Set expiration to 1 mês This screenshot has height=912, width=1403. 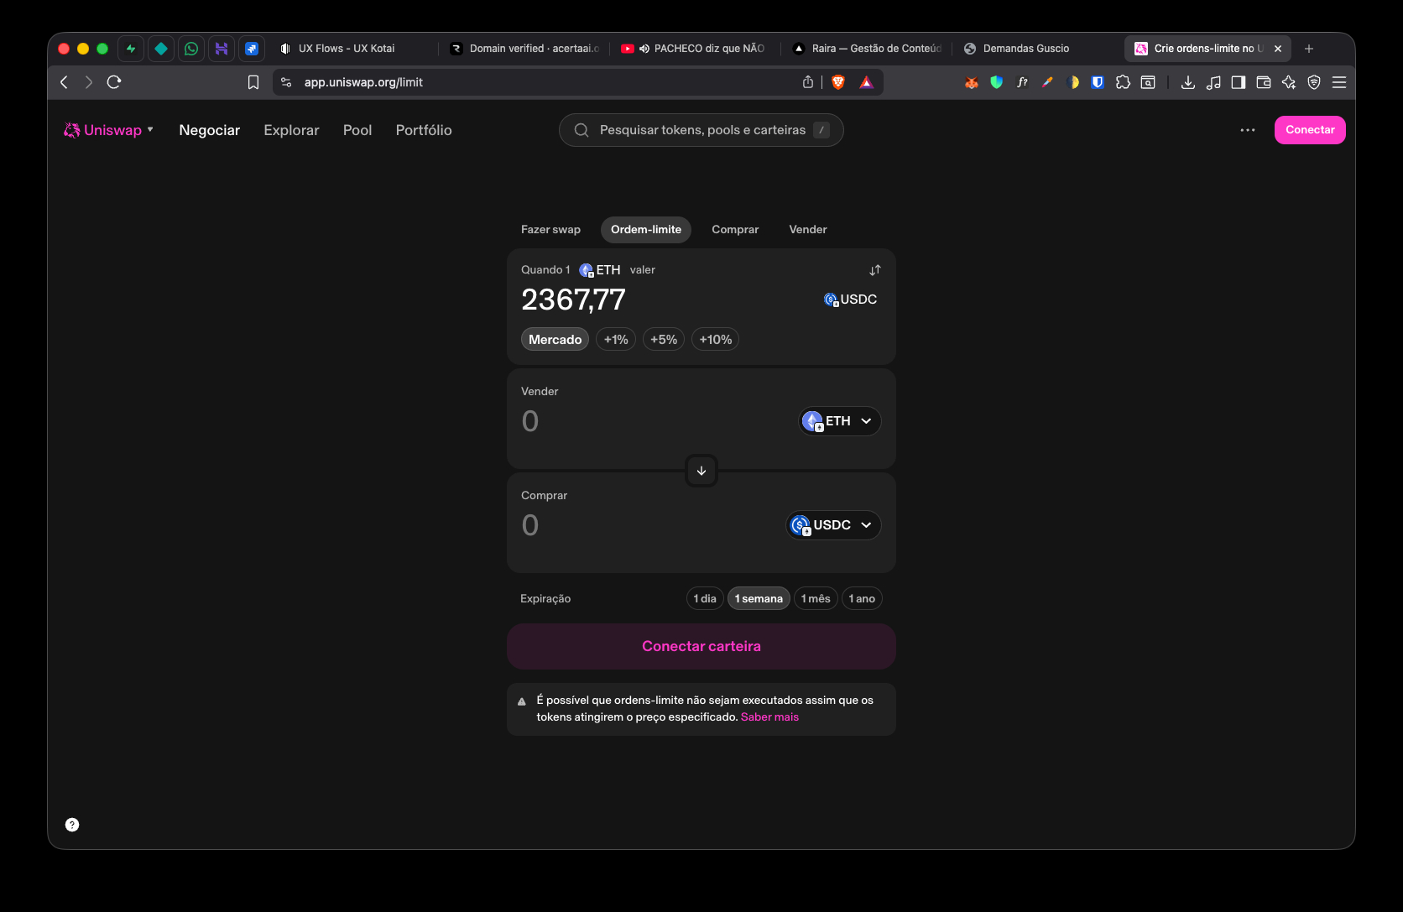coord(816,598)
